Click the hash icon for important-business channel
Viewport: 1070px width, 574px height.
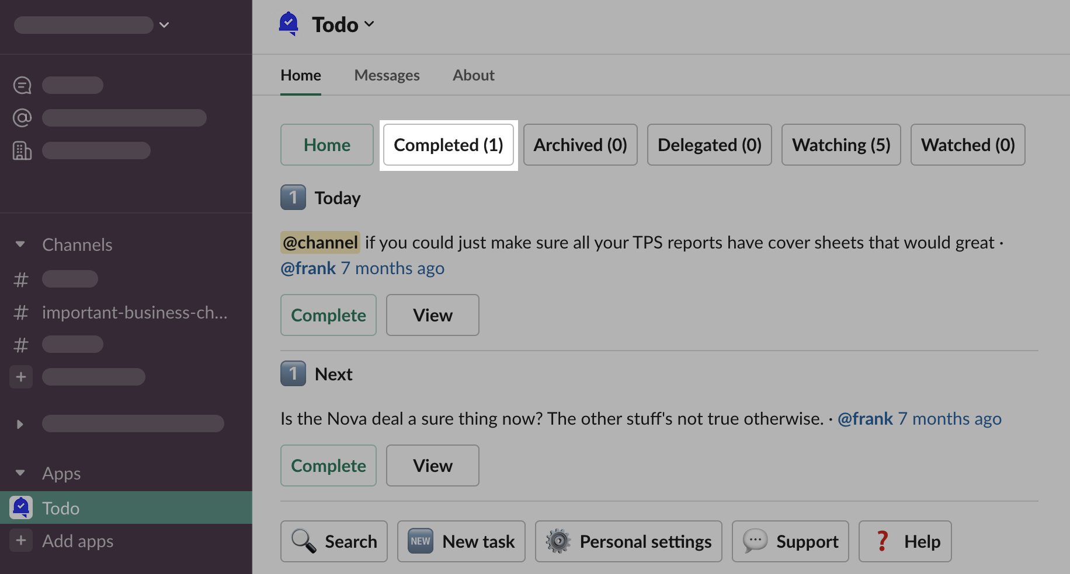[21, 313]
